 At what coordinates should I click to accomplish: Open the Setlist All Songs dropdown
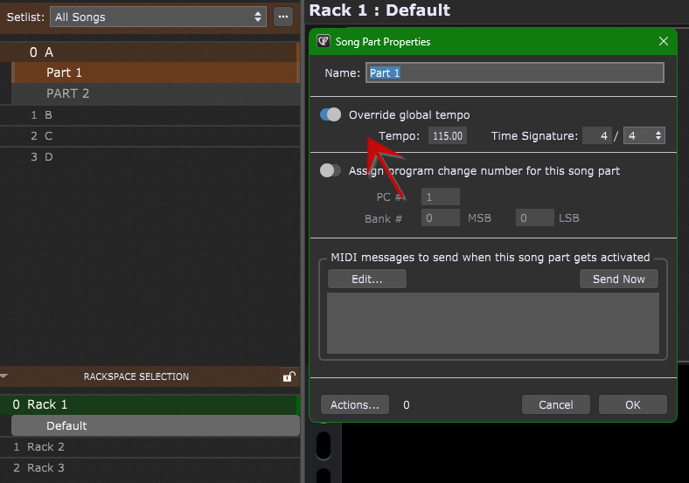(158, 16)
